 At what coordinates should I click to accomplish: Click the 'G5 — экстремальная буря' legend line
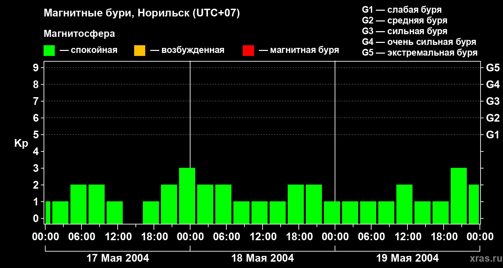[420, 53]
